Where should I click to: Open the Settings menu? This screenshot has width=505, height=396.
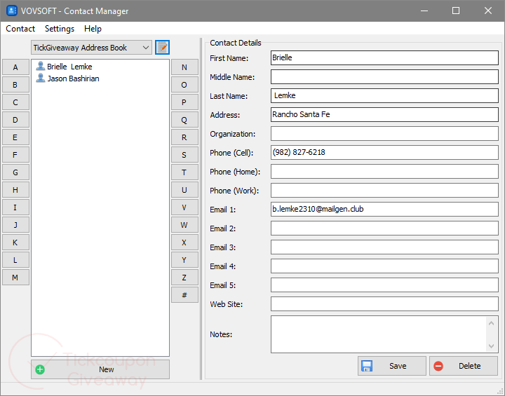[60, 29]
